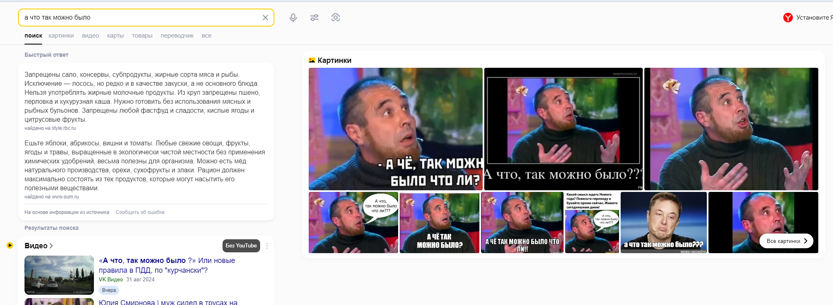Screen dimensions: 833x305
Task: Go to the 'переводчик' tab
Action: click(177, 36)
